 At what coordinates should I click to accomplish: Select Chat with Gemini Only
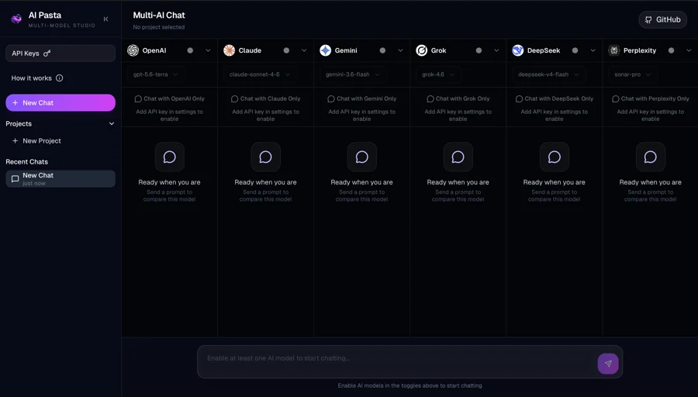click(362, 98)
